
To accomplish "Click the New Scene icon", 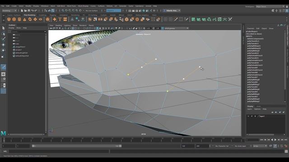I will [22, 11].
